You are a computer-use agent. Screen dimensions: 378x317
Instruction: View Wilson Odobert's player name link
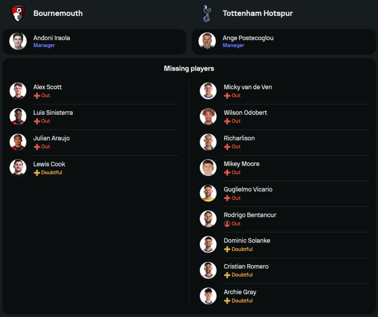[x=245, y=113]
